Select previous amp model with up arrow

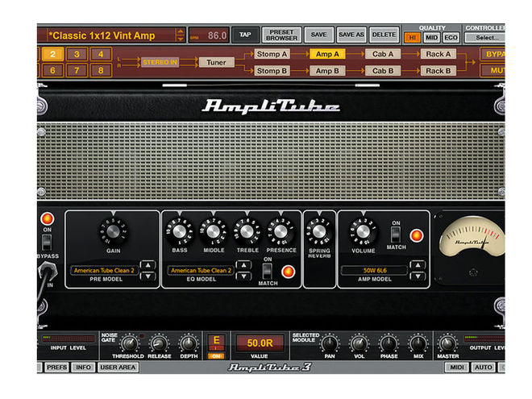pyautogui.click(x=418, y=265)
